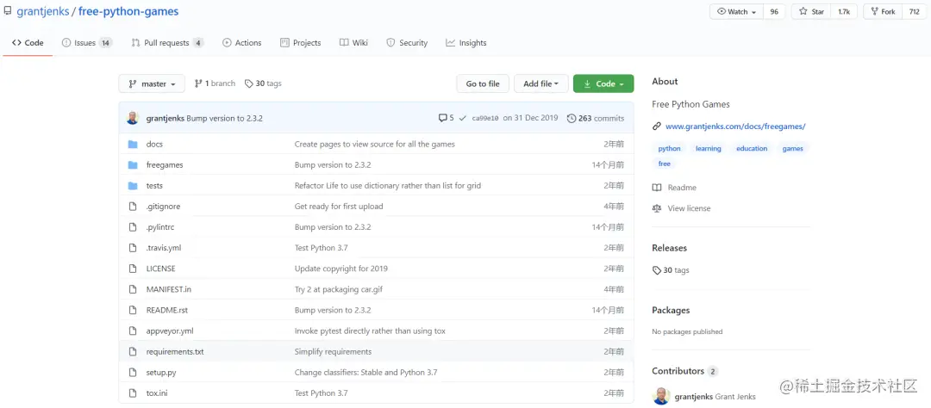Select the free topic tag
931x408 pixels.
tap(665, 164)
